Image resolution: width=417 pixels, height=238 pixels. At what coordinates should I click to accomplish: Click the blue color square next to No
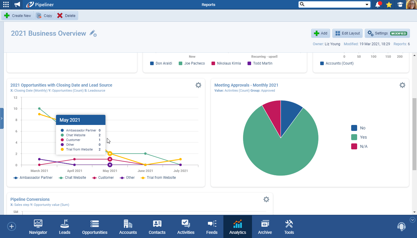tap(354, 128)
